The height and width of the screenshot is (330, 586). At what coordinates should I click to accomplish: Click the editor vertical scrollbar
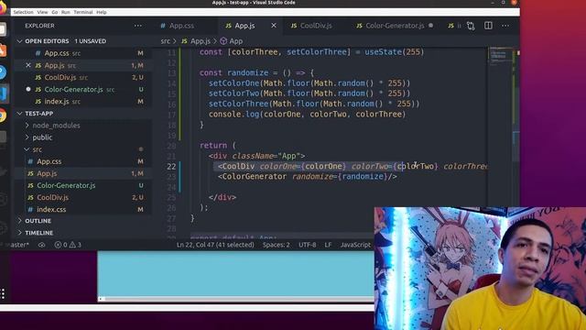(x=516, y=142)
